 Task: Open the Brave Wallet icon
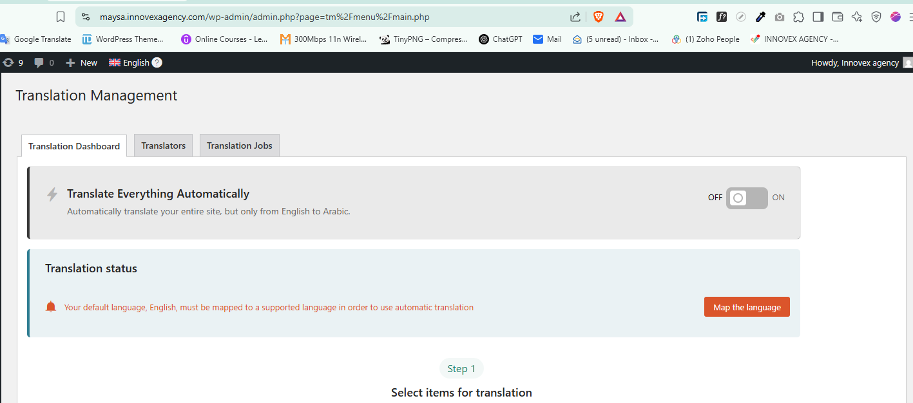[x=838, y=17]
